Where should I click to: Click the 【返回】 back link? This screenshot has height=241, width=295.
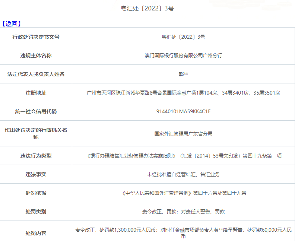[11, 24]
